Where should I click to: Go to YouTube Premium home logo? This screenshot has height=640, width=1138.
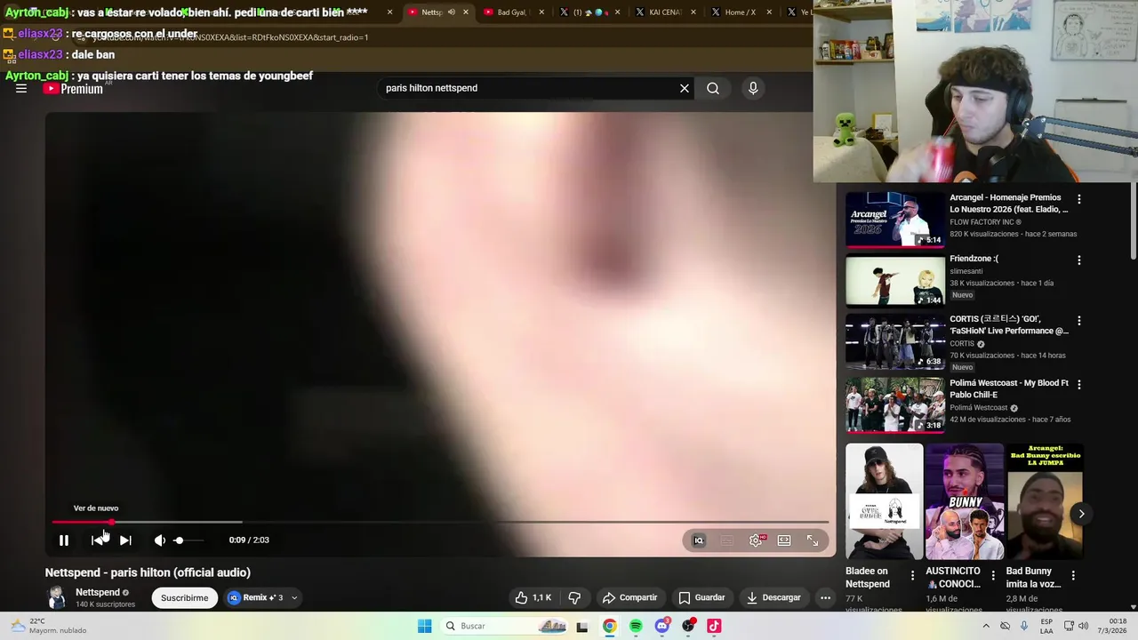coord(73,88)
